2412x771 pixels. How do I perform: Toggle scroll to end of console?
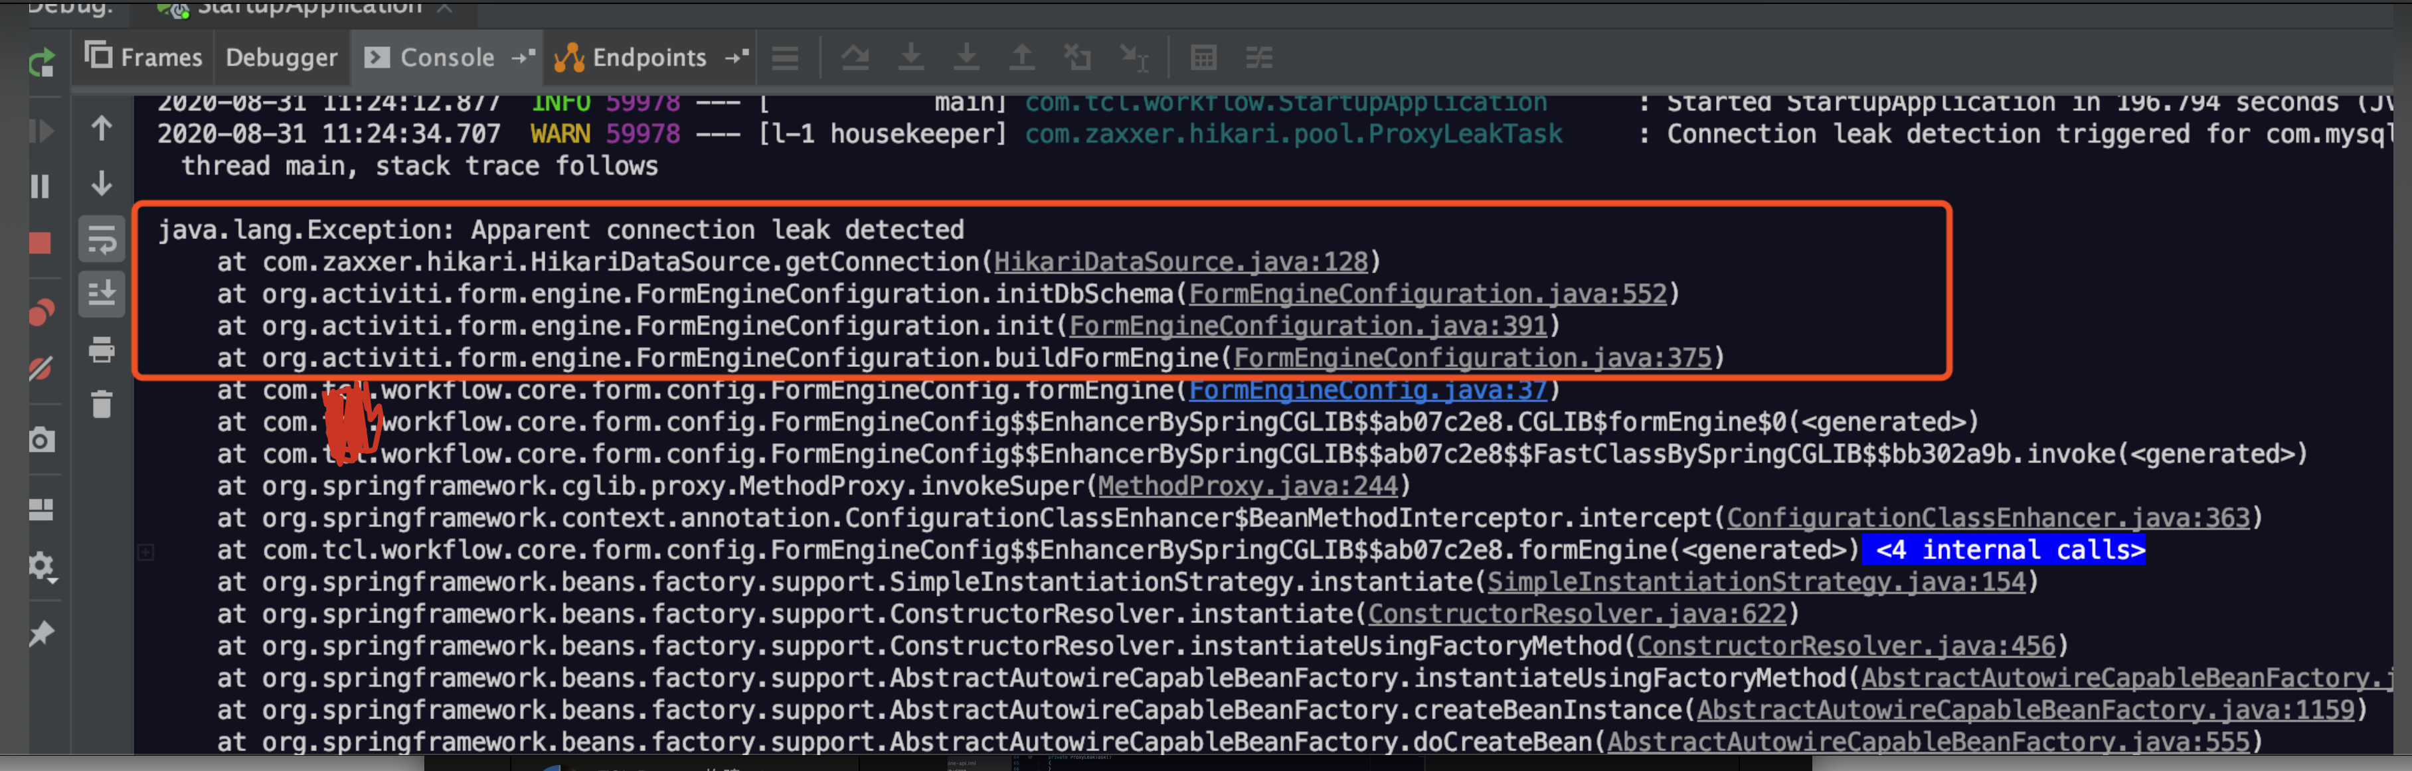point(101,294)
